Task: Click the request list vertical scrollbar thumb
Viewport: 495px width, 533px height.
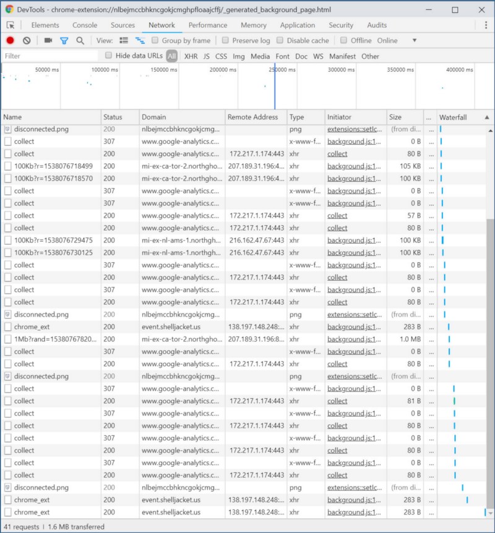Action: click(490, 364)
